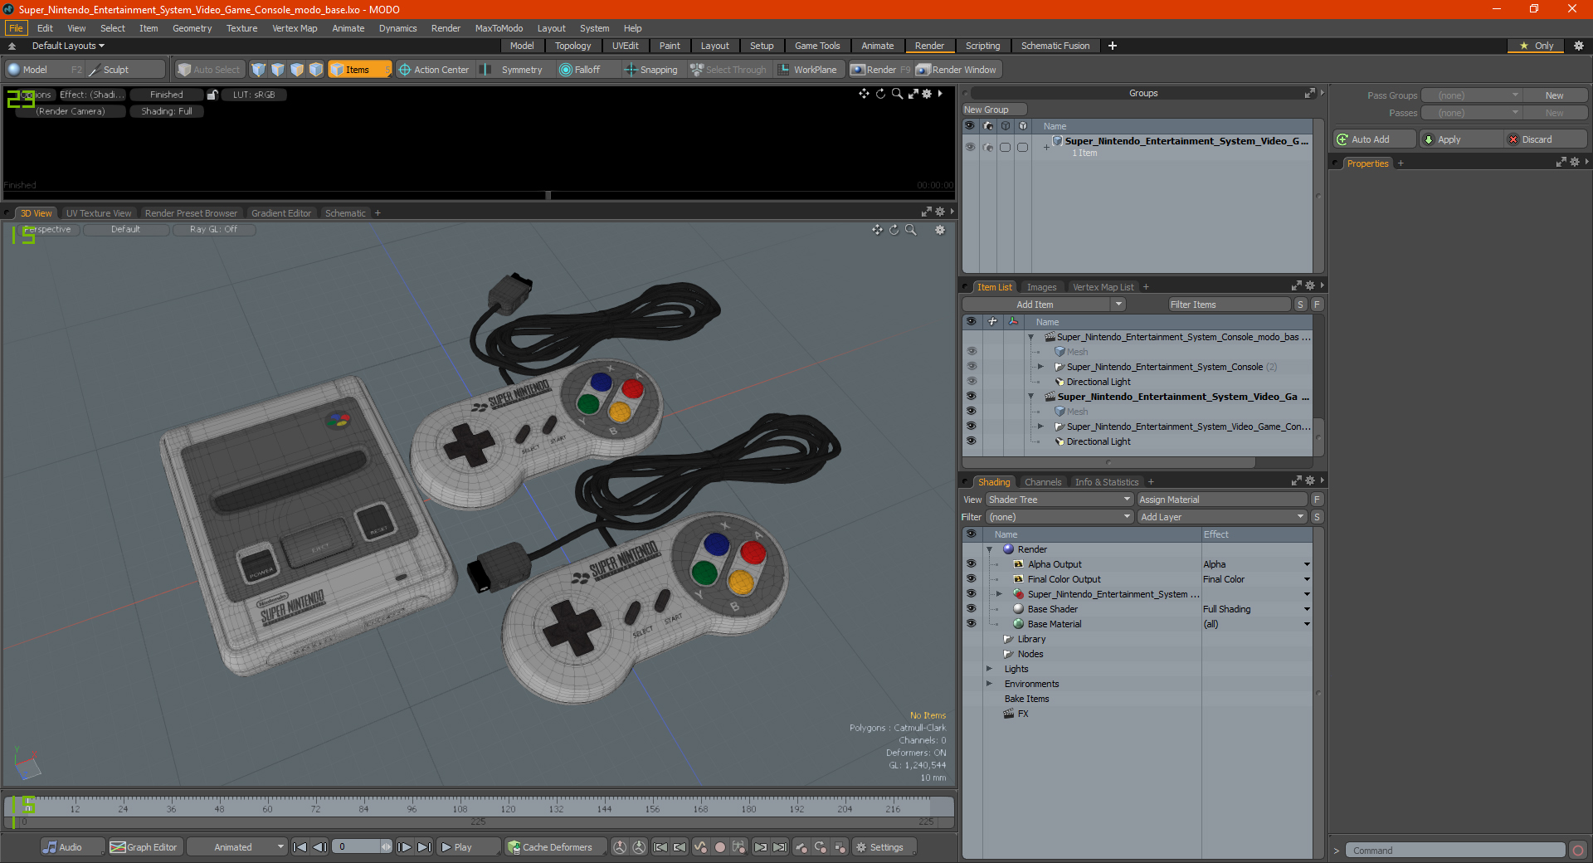This screenshot has height=863, width=1593.
Task: Click New Group button
Action: [994, 110]
